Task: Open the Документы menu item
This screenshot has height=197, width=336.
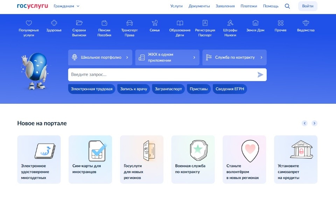Action: click(x=199, y=6)
